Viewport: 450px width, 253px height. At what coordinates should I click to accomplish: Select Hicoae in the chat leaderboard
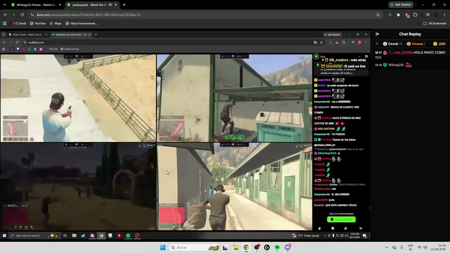pyautogui.click(x=416, y=44)
